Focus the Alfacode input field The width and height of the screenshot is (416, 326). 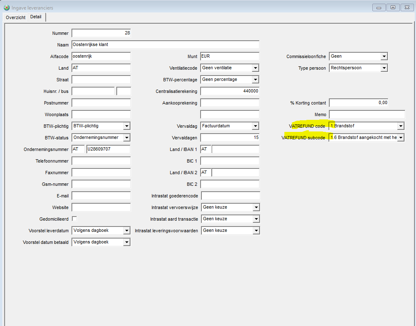coord(101,56)
